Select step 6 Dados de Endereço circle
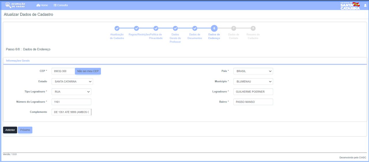Viewport: 369px width, 162px height. (x=214, y=28)
